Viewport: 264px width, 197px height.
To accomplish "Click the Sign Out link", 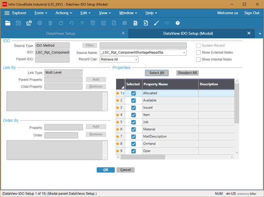I will click(252, 13).
